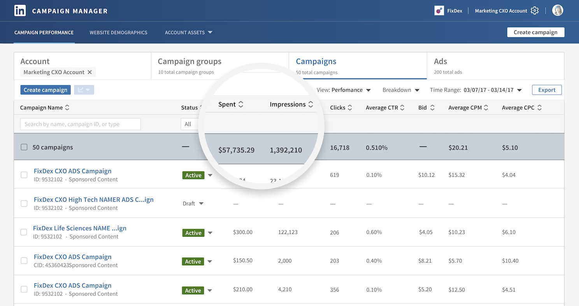
Task: Check the campaign with $210.00 spent
Action: (x=24, y=290)
